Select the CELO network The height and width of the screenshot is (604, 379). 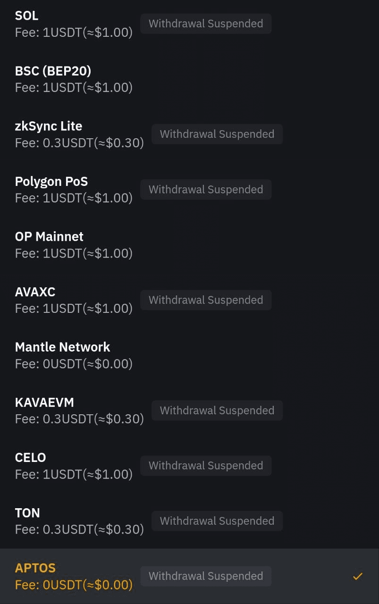(189, 465)
